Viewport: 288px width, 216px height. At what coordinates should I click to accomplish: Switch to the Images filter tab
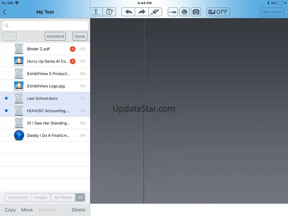[x=41, y=198]
